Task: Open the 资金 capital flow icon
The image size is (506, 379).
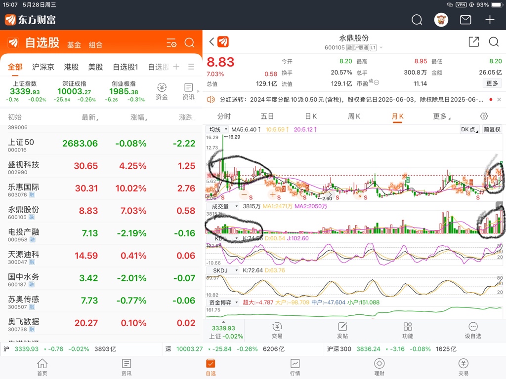Action: pyautogui.click(x=162, y=91)
